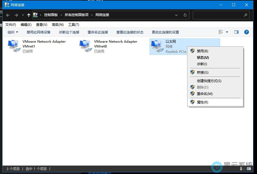
Task: Expand the 组织 organize dropdown
Action: point(13,32)
